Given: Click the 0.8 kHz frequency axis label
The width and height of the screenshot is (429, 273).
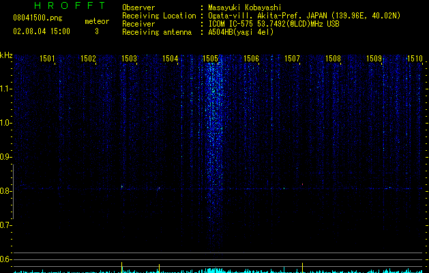Looking at the screenshot, I should (x=5, y=191).
